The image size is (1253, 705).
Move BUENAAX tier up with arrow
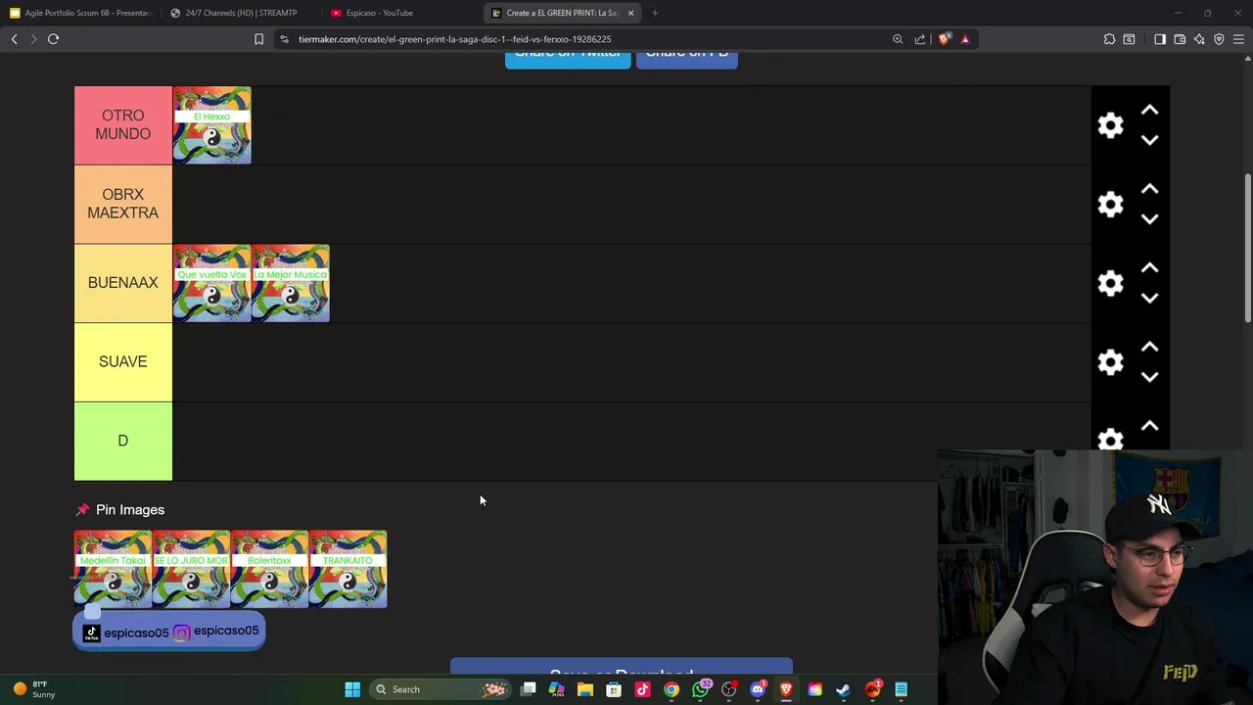1149,268
